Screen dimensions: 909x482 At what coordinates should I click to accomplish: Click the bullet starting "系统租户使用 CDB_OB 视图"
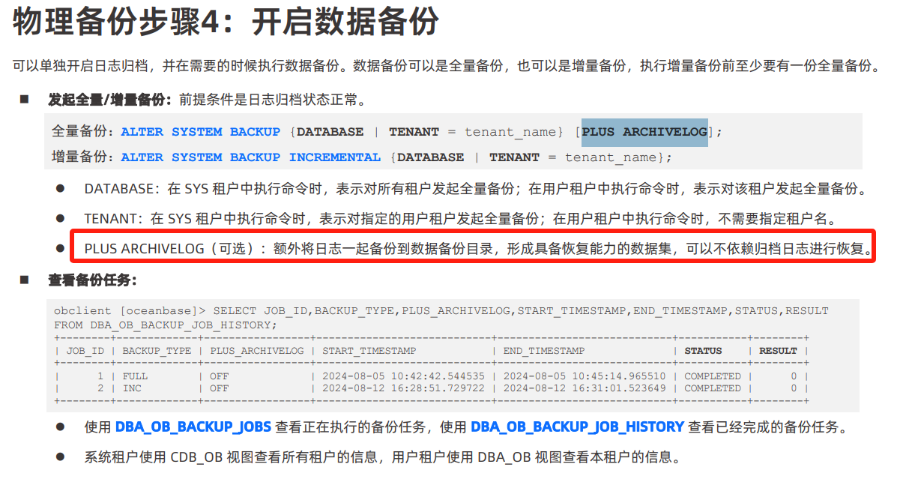(382, 457)
